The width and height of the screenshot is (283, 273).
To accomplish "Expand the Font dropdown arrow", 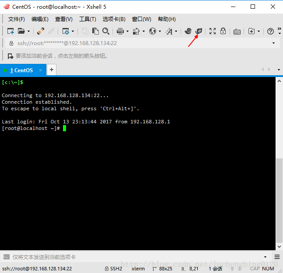I will pos(176,31).
